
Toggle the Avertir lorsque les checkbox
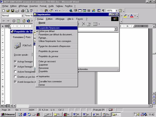pos(15,82)
